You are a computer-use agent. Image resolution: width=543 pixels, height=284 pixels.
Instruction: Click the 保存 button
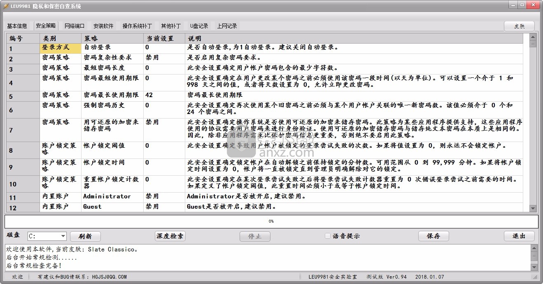(433, 236)
